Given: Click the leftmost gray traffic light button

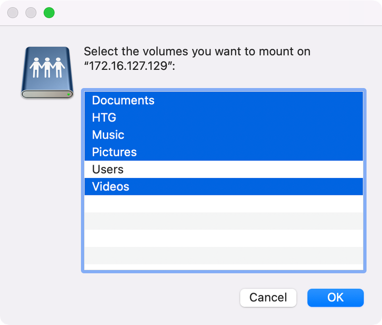Looking at the screenshot, I should click(13, 12).
